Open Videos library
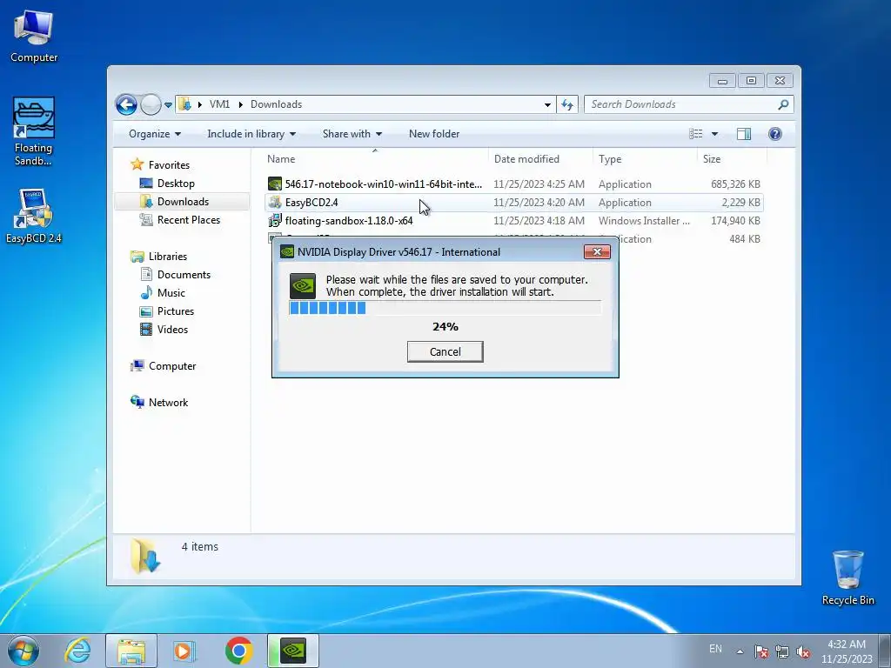891x668 pixels. [164, 330]
